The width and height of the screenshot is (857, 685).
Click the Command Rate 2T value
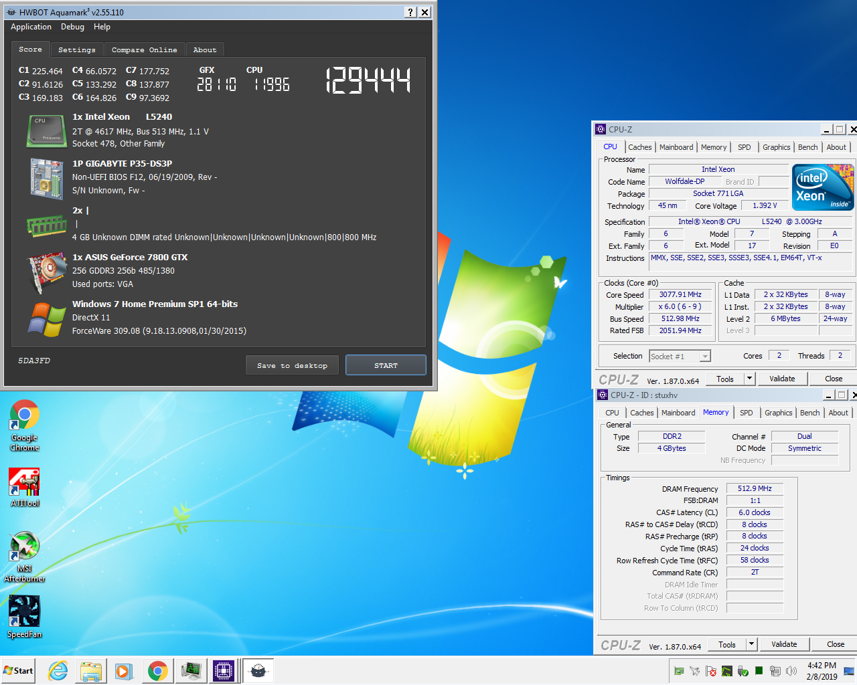pos(755,573)
